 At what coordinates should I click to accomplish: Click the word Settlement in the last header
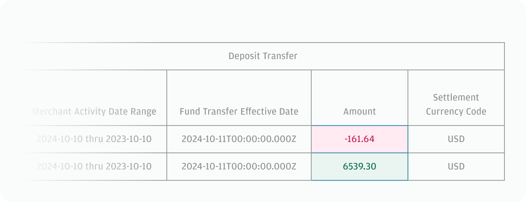coord(456,97)
